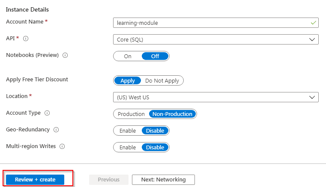Select Off for Notebooks preview
The height and width of the screenshot is (187, 326).
click(155, 56)
